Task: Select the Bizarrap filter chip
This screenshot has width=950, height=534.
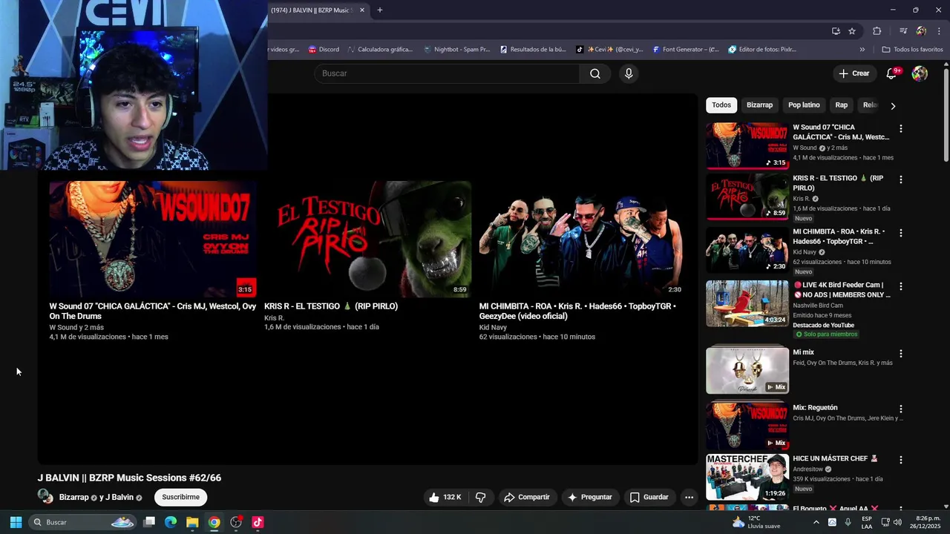Action: tap(759, 105)
